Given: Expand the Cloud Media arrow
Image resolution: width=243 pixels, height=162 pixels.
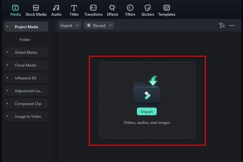Looking at the screenshot, I should pos(7,65).
